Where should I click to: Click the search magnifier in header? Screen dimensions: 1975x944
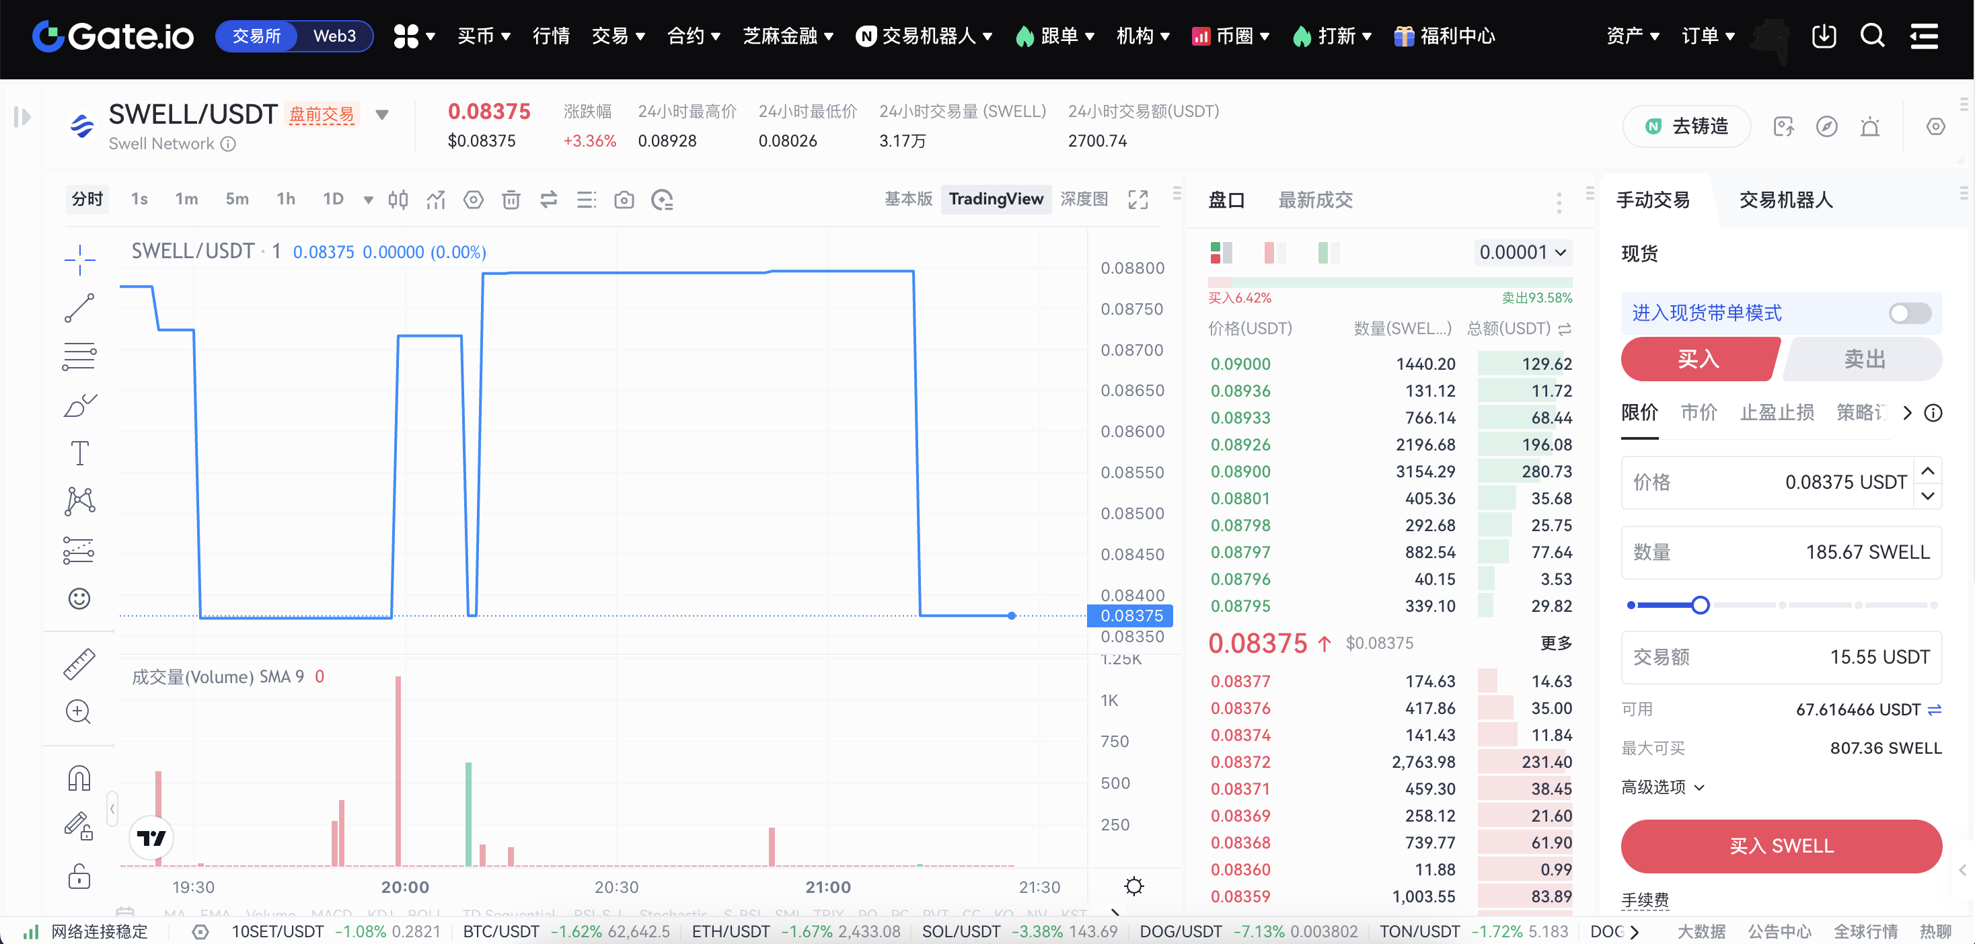click(x=1871, y=36)
